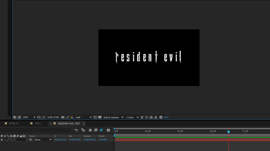This screenshot has height=151, width=270.
Task: Click the time navigator bar above ruler
Action: coord(192,129)
